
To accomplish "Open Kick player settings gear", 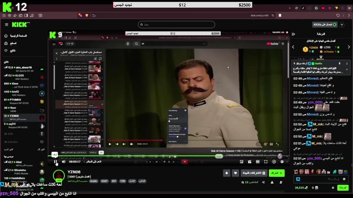I will tap(282, 162).
